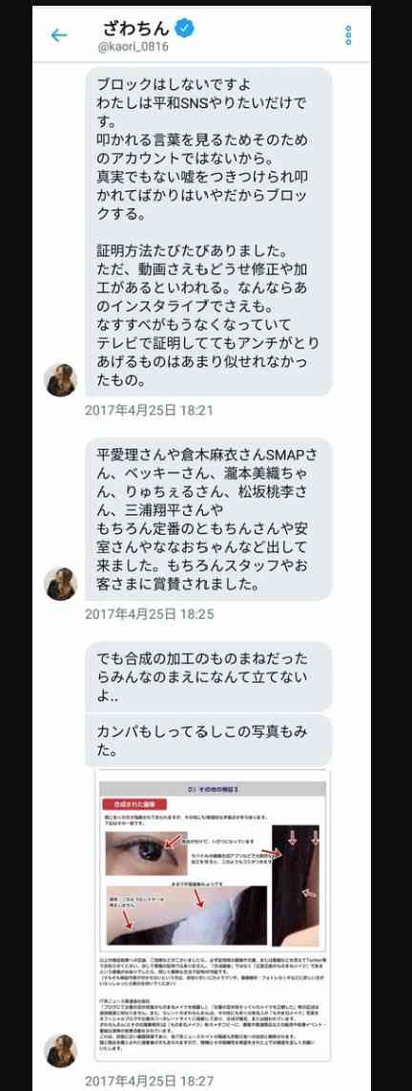The width and height of the screenshot is (412, 1091).
Task: Click the 2017年4月25日 18:21 timestamp
Action: coord(149,411)
